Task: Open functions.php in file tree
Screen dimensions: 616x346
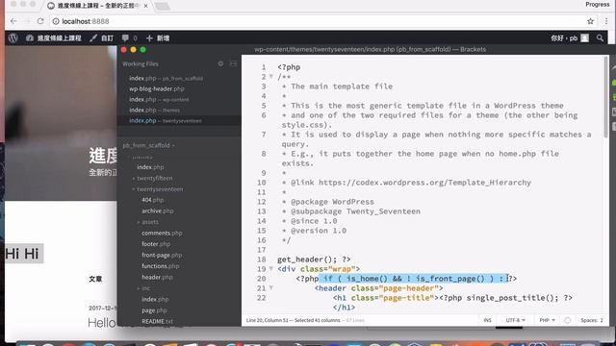Action: 161,266
